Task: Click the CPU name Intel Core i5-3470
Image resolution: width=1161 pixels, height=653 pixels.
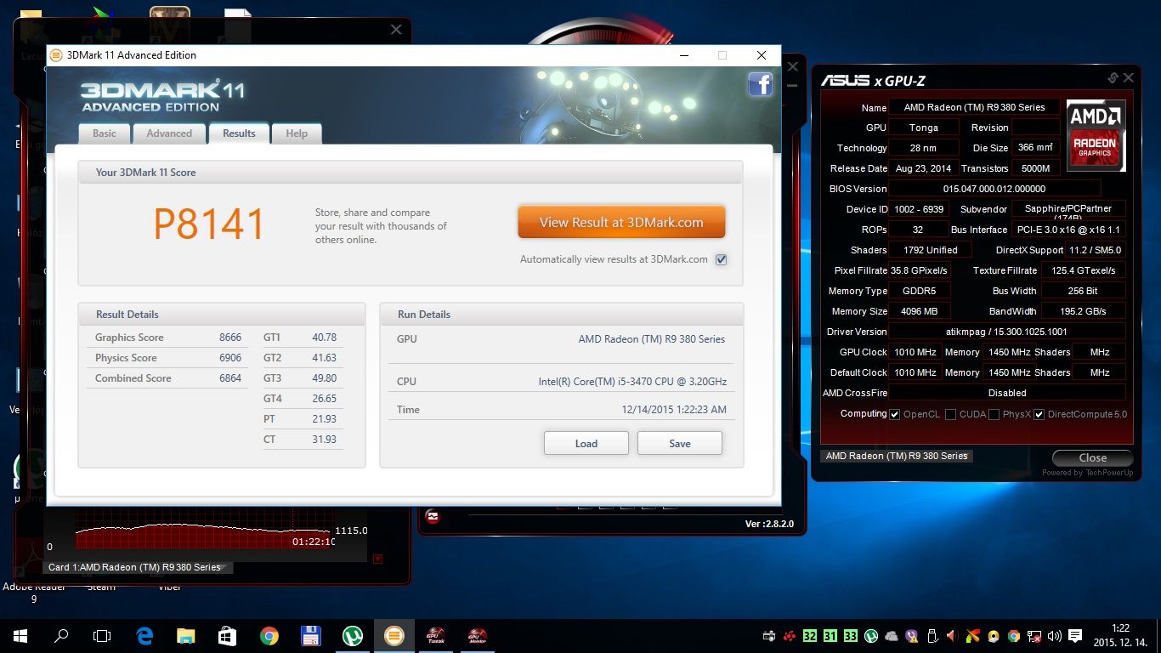Action: click(x=632, y=382)
